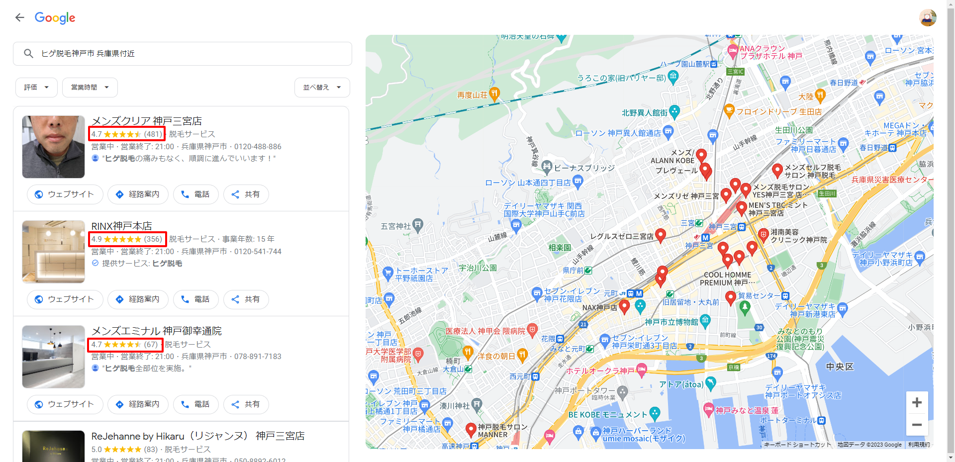Viewport: 955px width, 462px height.
Task: Open キーボード ショートカット map link
Action: [797, 445]
